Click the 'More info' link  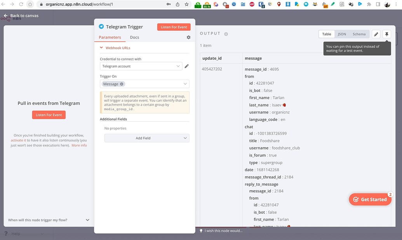(x=80, y=145)
